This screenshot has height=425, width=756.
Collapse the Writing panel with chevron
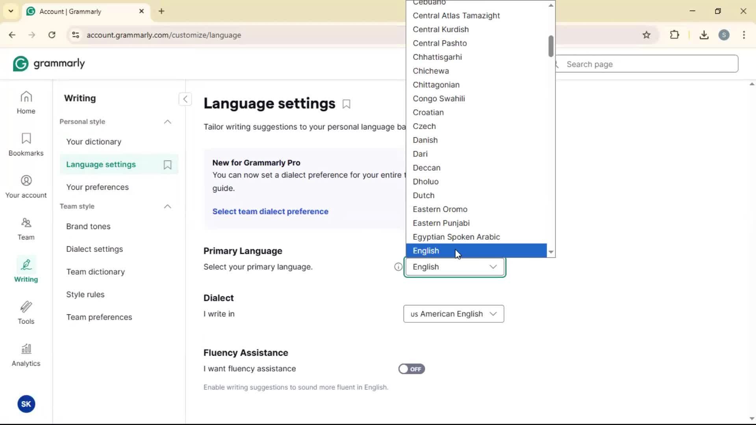coord(185,99)
